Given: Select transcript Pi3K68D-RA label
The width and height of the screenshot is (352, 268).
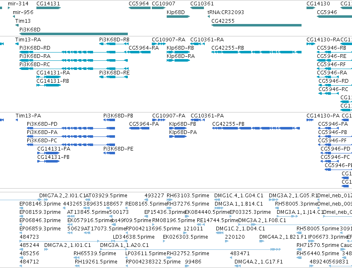Looking at the screenshot, I should pos(35,56).
